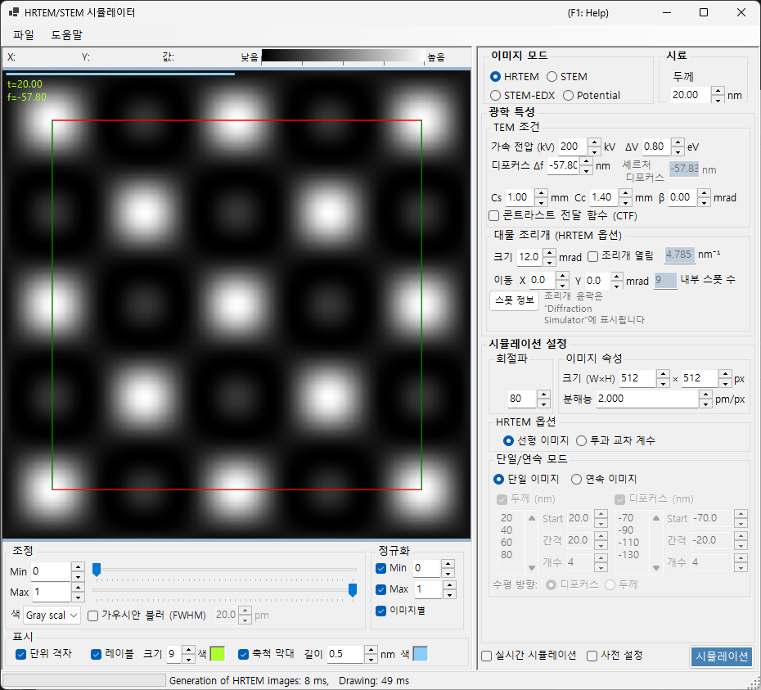Increase objective aperture 크기 value
761x690 pixels.
[x=549, y=252]
